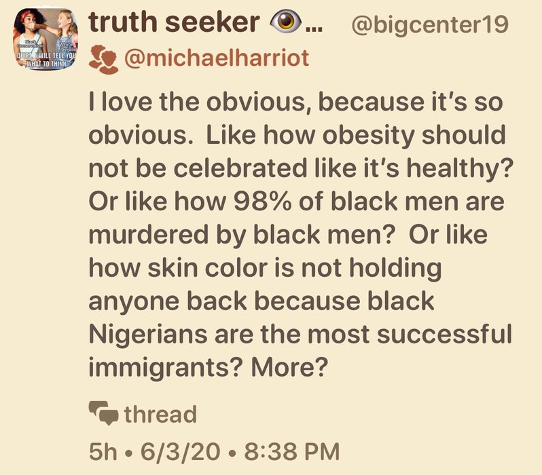
Task: Show the full thread via "thread" label
Action: (x=160, y=413)
